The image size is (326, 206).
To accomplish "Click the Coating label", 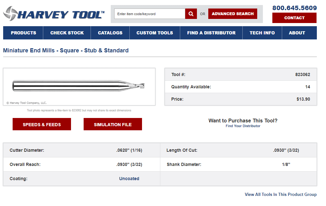I will [x=19, y=179].
